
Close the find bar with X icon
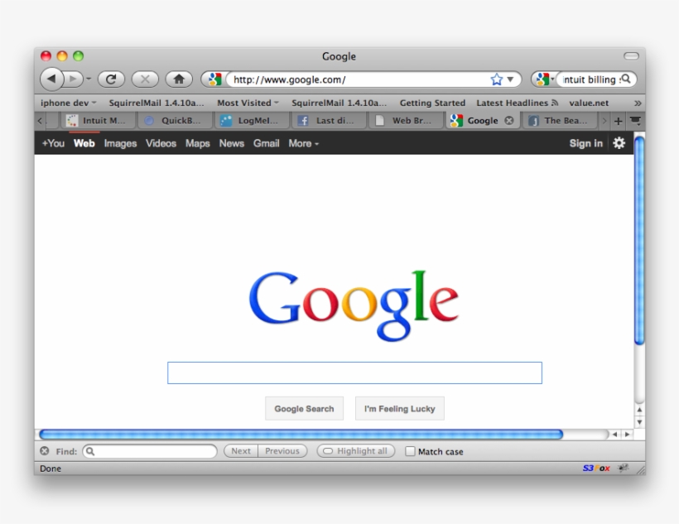point(45,451)
